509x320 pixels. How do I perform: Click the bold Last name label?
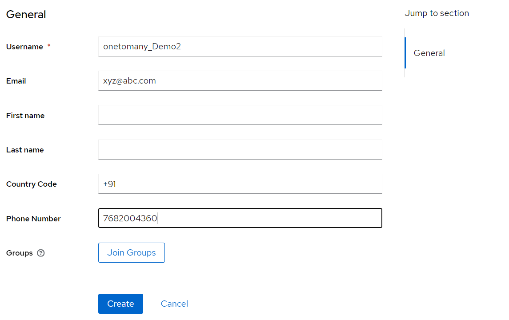pyautogui.click(x=25, y=150)
